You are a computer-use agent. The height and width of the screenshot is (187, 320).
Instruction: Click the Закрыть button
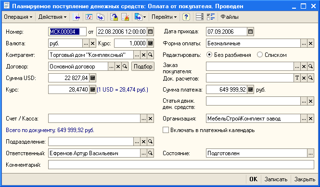click(305, 179)
